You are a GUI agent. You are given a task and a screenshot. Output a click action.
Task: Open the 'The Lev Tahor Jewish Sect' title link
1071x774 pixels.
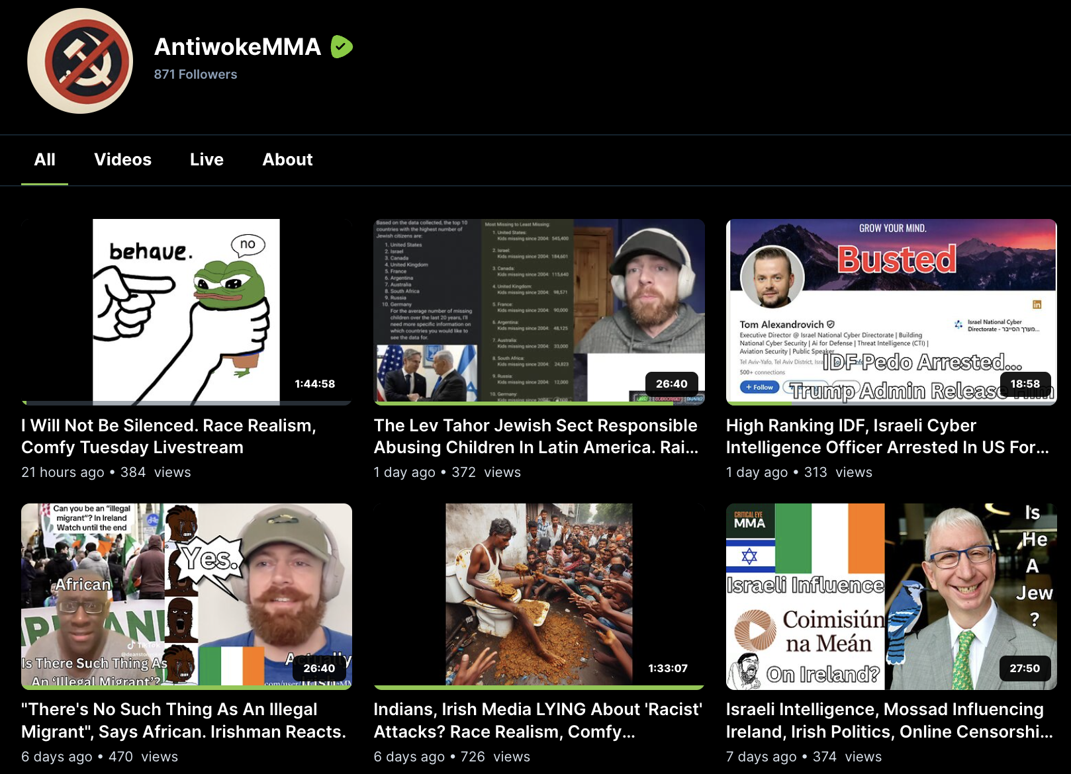(x=536, y=437)
